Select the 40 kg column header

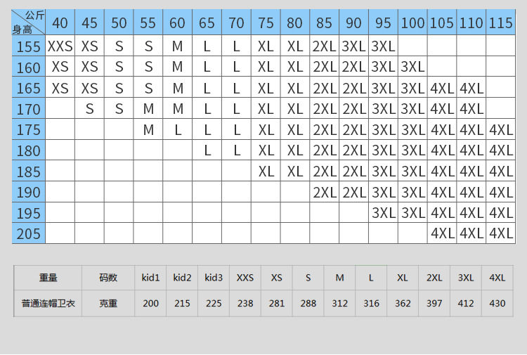coord(60,22)
